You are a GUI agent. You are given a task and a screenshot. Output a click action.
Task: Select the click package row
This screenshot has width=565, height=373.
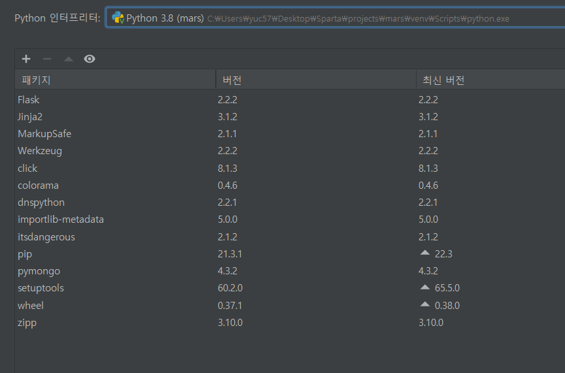click(x=290, y=168)
